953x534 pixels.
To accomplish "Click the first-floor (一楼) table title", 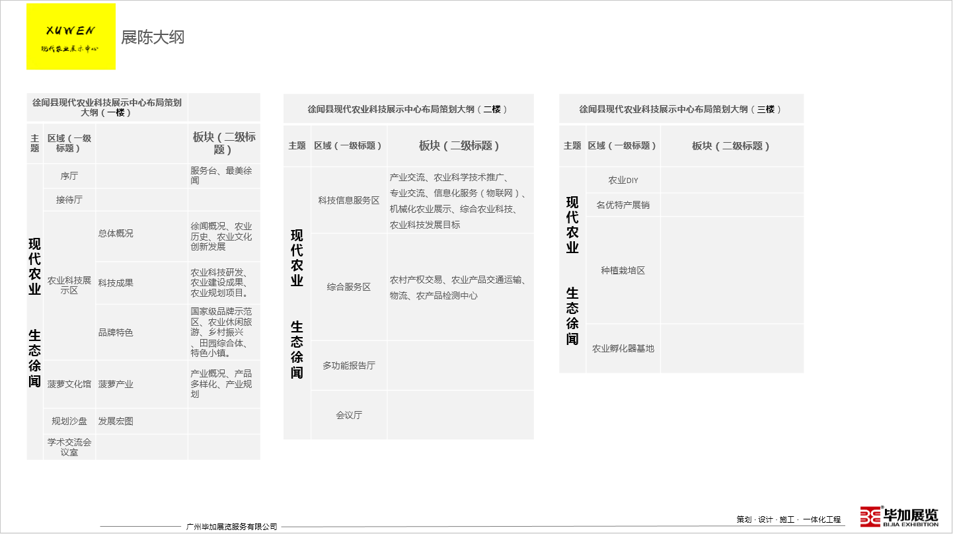I will [x=107, y=107].
